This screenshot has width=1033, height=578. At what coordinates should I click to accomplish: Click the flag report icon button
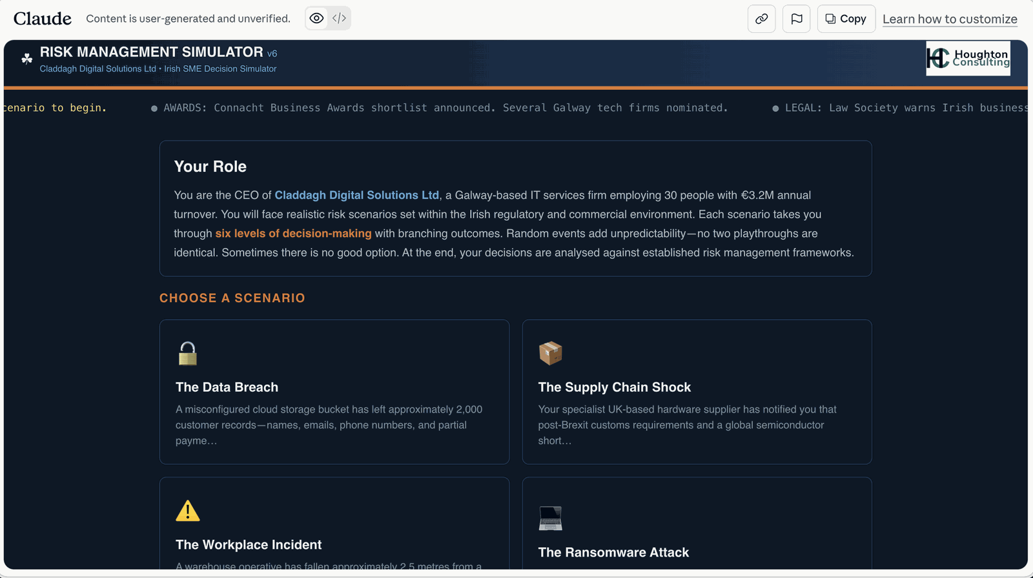click(x=797, y=19)
